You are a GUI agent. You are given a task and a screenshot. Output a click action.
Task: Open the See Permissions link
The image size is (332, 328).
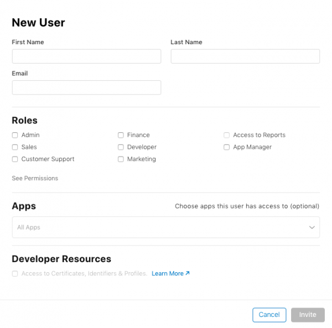(x=35, y=178)
